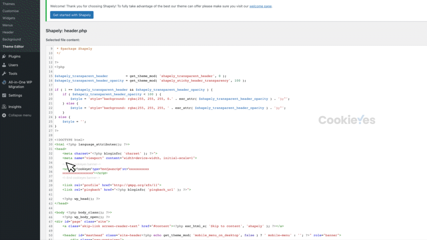Click the All-in-One WP Migration icon
Viewport: 427px width, 240px height.
point(4,82)
